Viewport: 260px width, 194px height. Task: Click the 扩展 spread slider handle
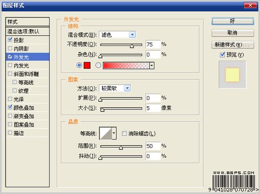[100, 100]
